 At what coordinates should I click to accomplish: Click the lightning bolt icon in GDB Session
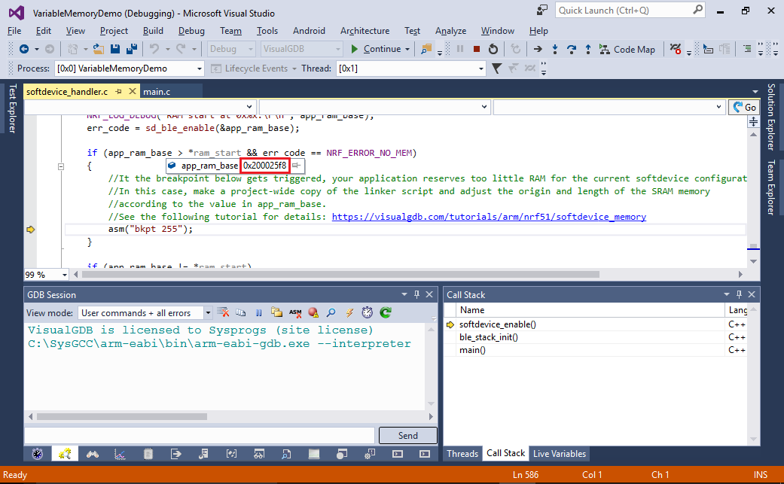[349, 312]
